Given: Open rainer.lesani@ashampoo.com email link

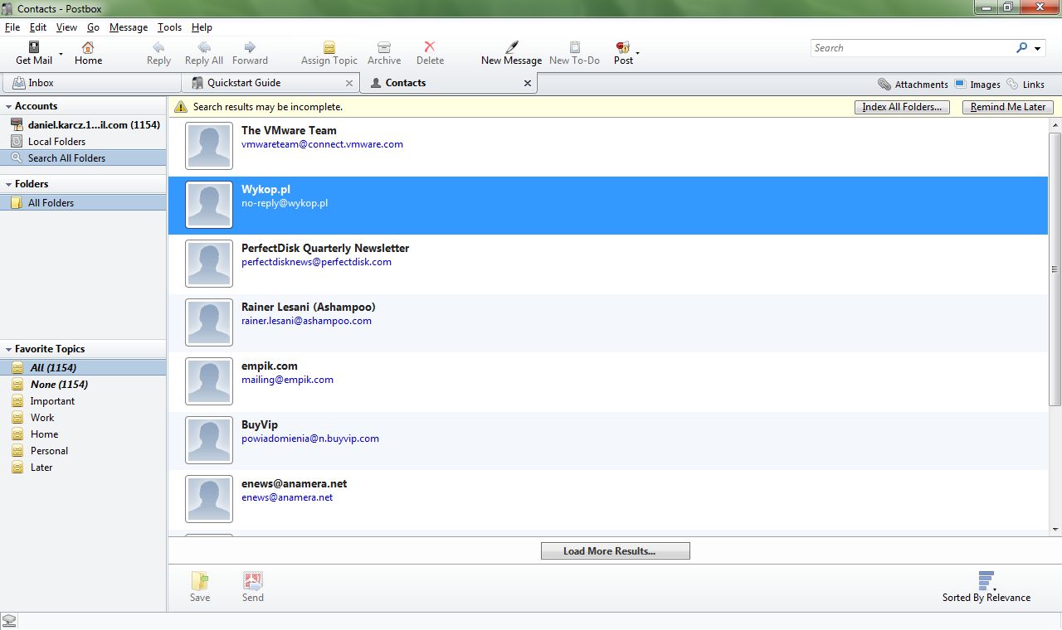Looking at the screenshot, I should coord(306,321).
